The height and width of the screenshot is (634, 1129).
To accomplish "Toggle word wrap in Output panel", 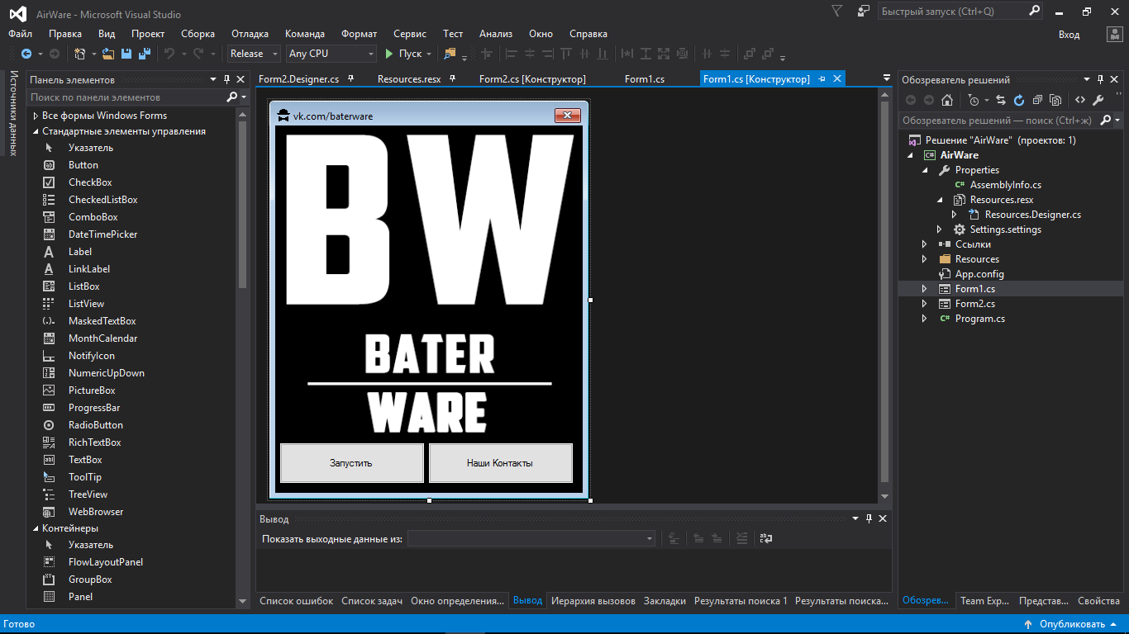I will 766,538.
